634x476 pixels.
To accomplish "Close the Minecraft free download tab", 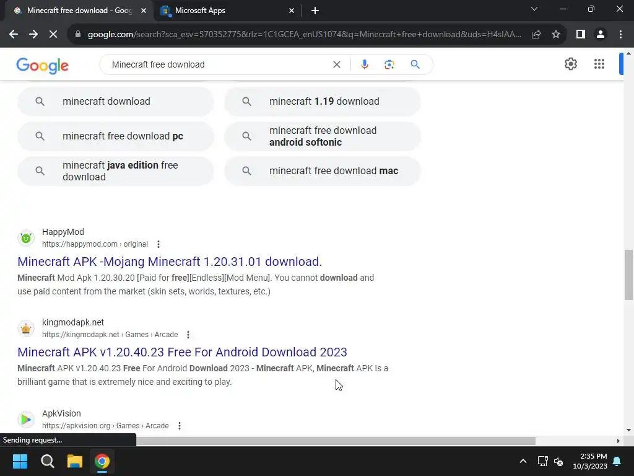I will tap(144, 11).
